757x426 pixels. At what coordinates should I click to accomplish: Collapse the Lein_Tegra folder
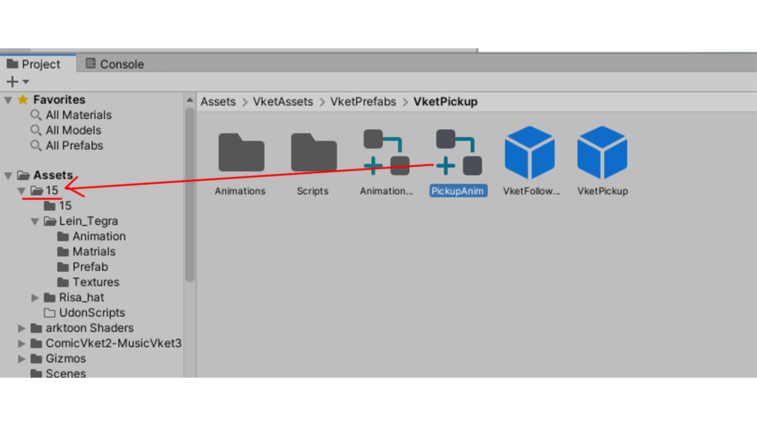pos(35,222)
